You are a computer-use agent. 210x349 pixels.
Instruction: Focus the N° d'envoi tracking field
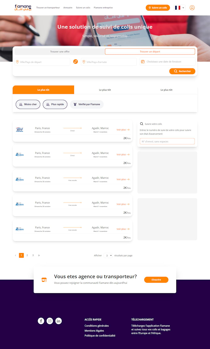point(167,141)
